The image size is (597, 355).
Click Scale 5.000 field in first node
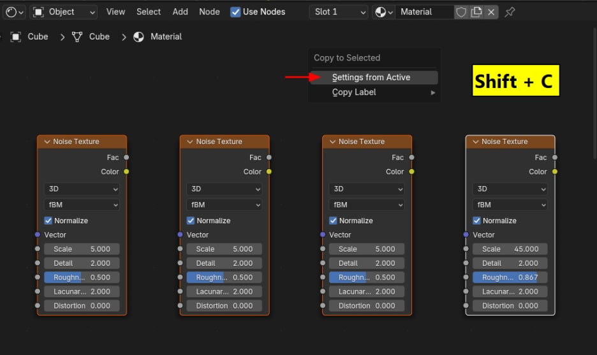[82, 249]
